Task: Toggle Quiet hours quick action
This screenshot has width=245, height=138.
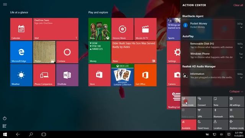Action: [x=204, y=125]
